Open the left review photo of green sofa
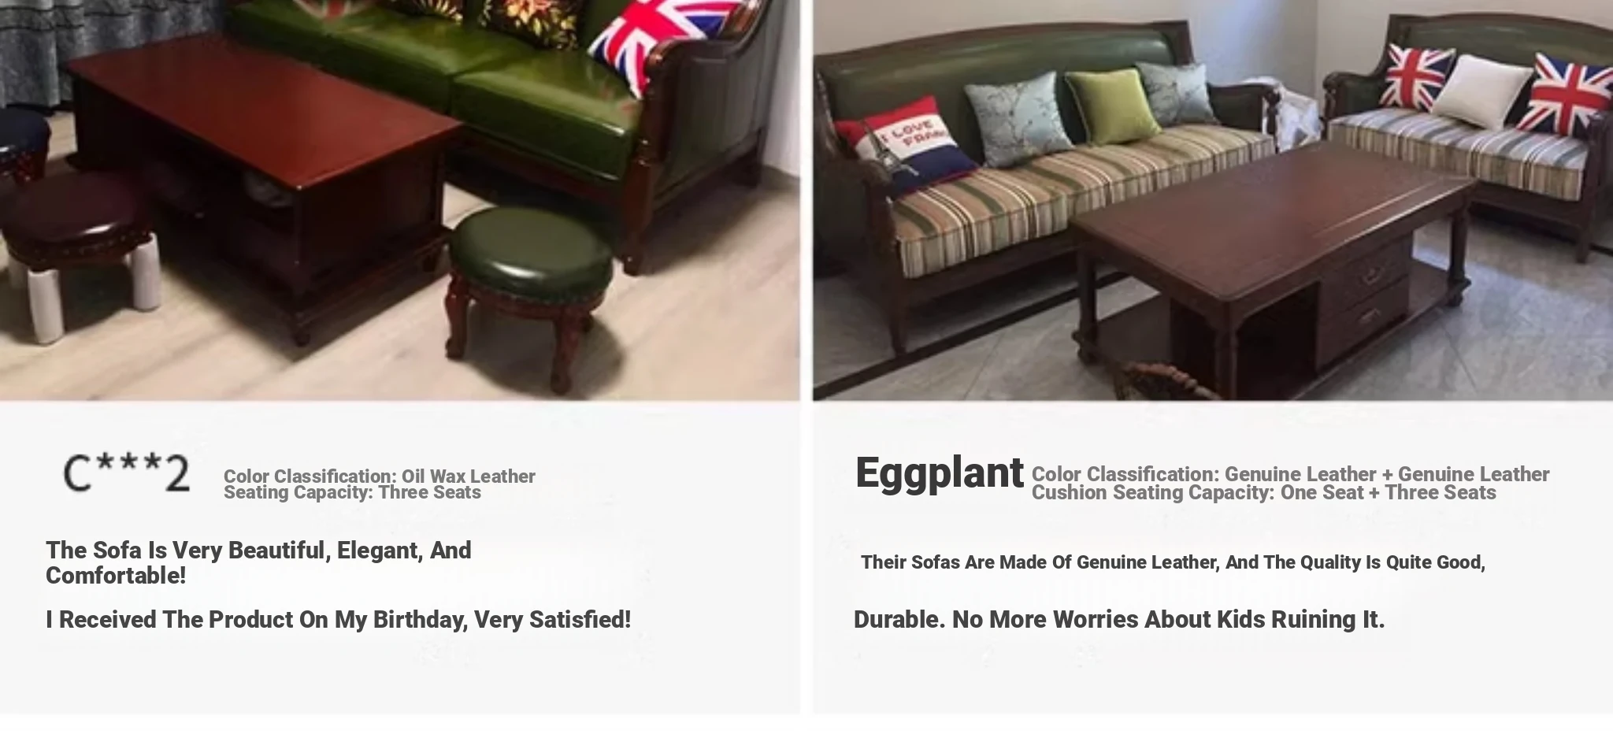The image size is (1613, 749). click(x=399, y=200)
